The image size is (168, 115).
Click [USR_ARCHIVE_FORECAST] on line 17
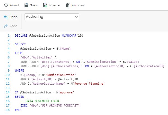[60, 105]
